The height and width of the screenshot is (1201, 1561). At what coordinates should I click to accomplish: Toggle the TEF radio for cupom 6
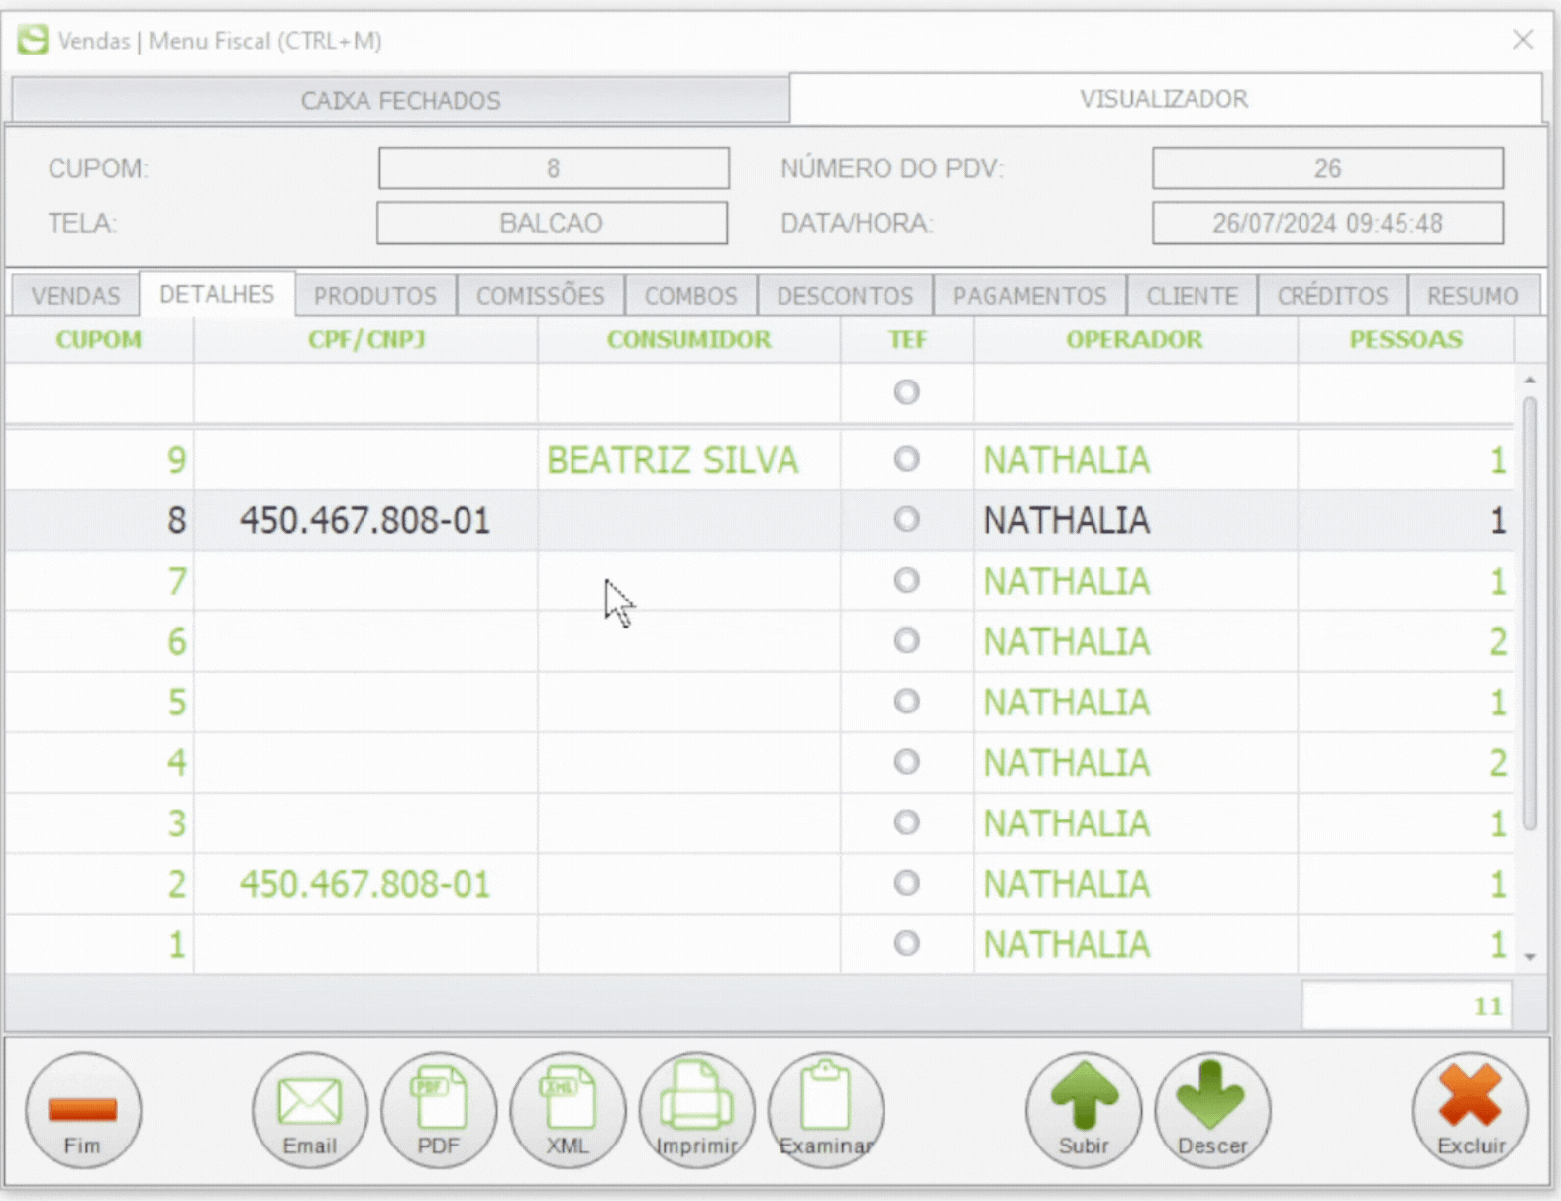point(906,640)
